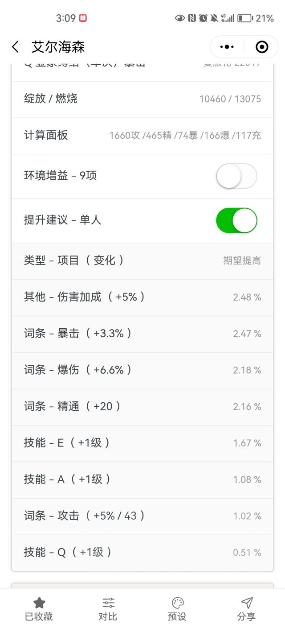Tap the 词条 - 精通 (+20) row
Viewport: 285px width, 628px height.
point(142,407)
